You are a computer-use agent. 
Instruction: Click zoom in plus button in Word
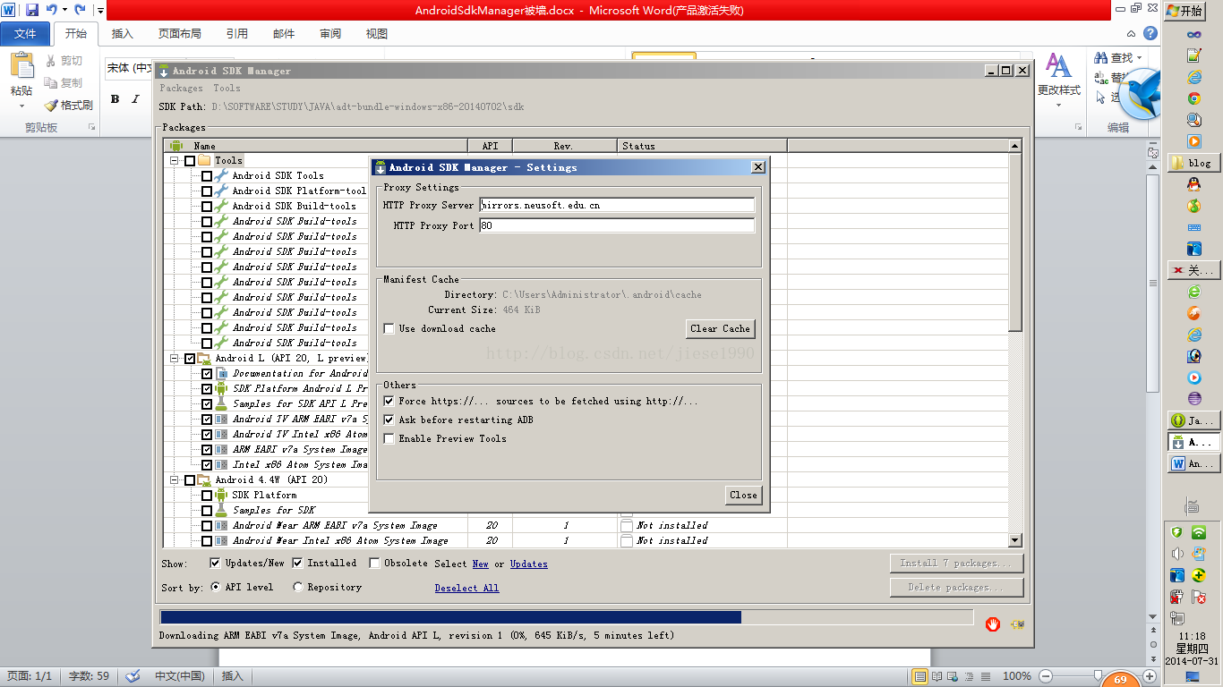(1150, 676)
